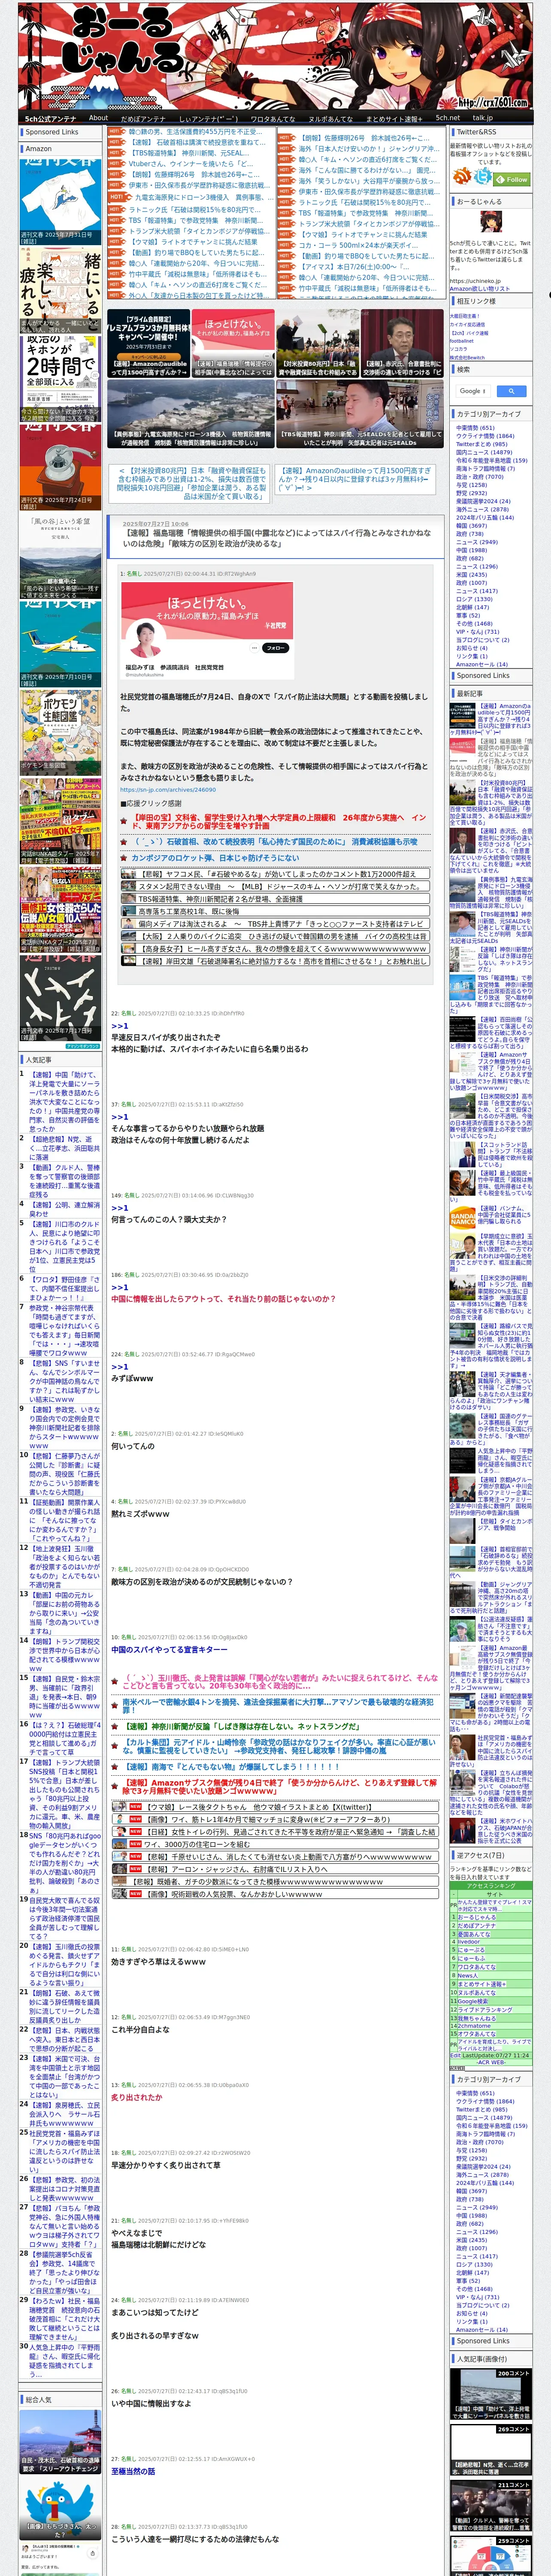Go to previous article 【対米投資80兆円】日本「融資や融資保証も…
The width and height of the screenshot is (551, 2576).
191,483
